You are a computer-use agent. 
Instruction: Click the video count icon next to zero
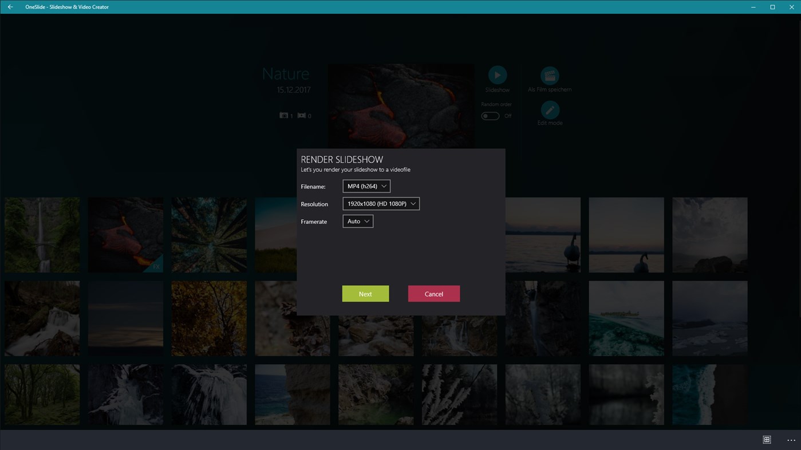click(302, 115)
